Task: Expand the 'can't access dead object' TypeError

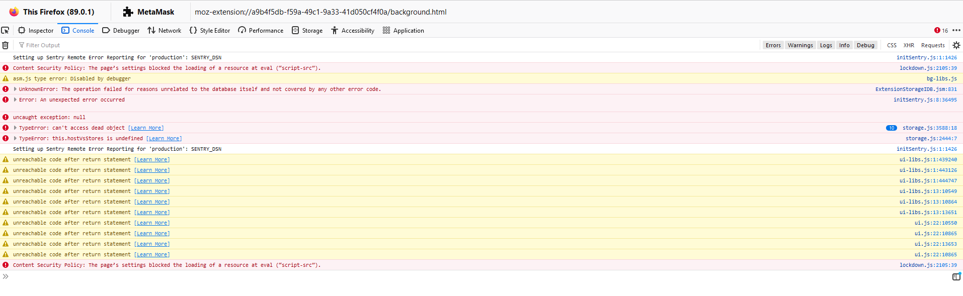Action: point(15,128)
